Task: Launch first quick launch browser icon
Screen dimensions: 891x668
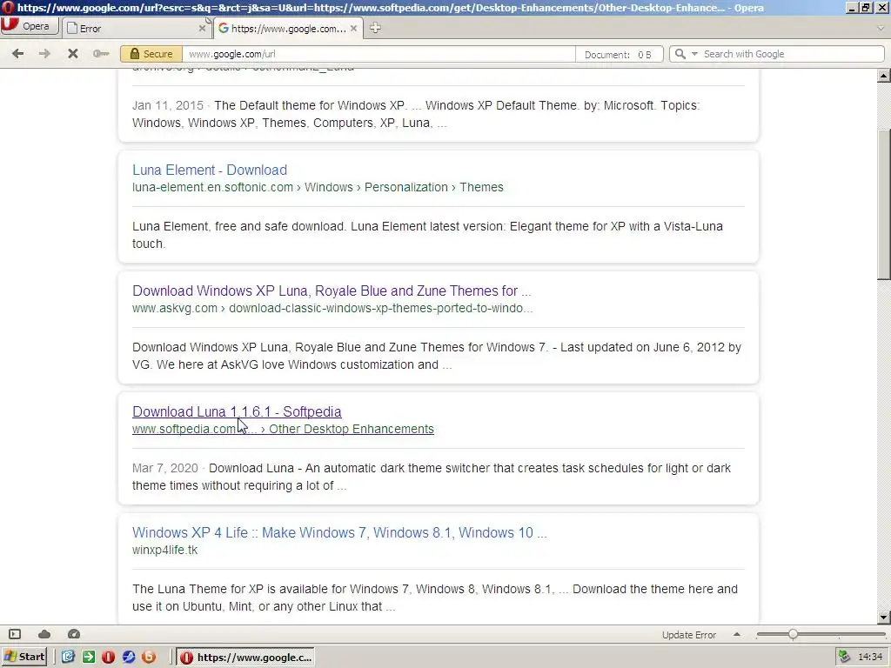Action: [68, 658]
